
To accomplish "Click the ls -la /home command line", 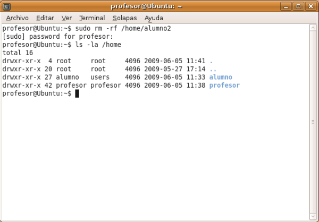I will pyautogui.click(x=98, y=45).
